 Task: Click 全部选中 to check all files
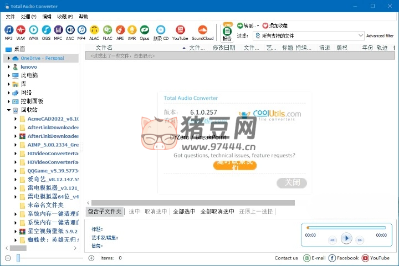(x=184, y=212)
